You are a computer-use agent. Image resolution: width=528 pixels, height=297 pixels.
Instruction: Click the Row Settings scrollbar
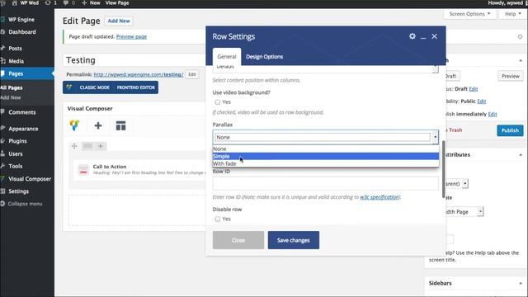tap(443, 169)
